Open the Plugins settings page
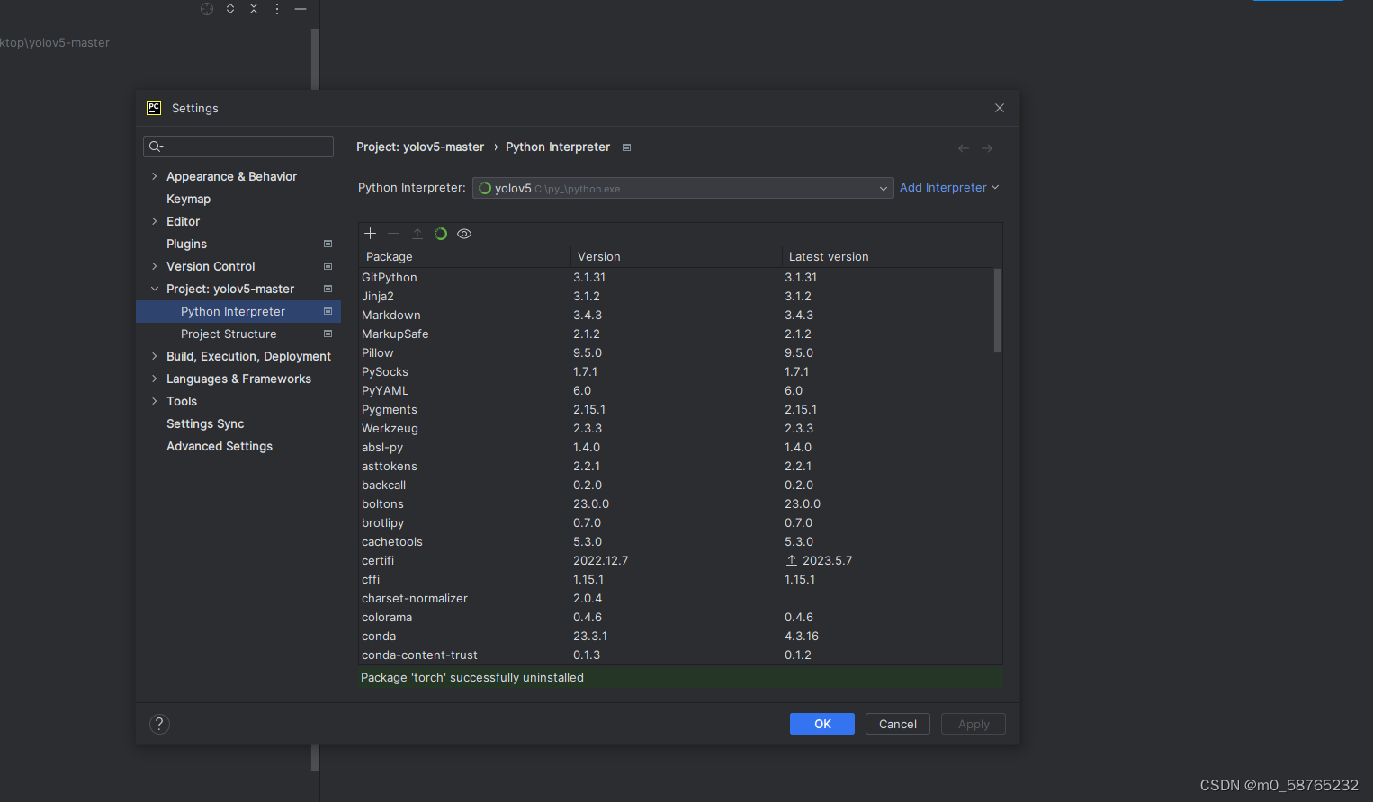This screenshot has height=802, width=1373. point(186,244)
